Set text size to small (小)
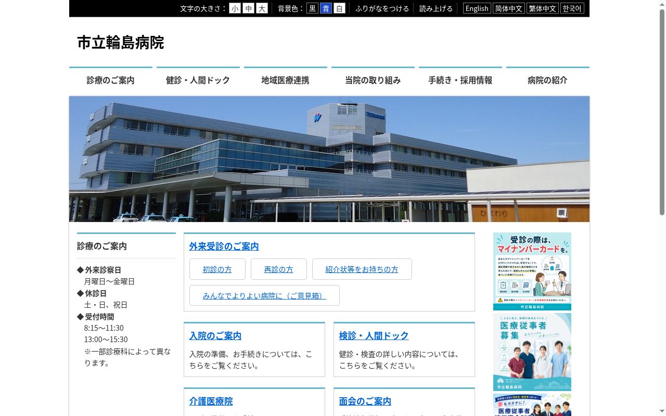This screenshot has height=416, width=666. coord(235,8)
